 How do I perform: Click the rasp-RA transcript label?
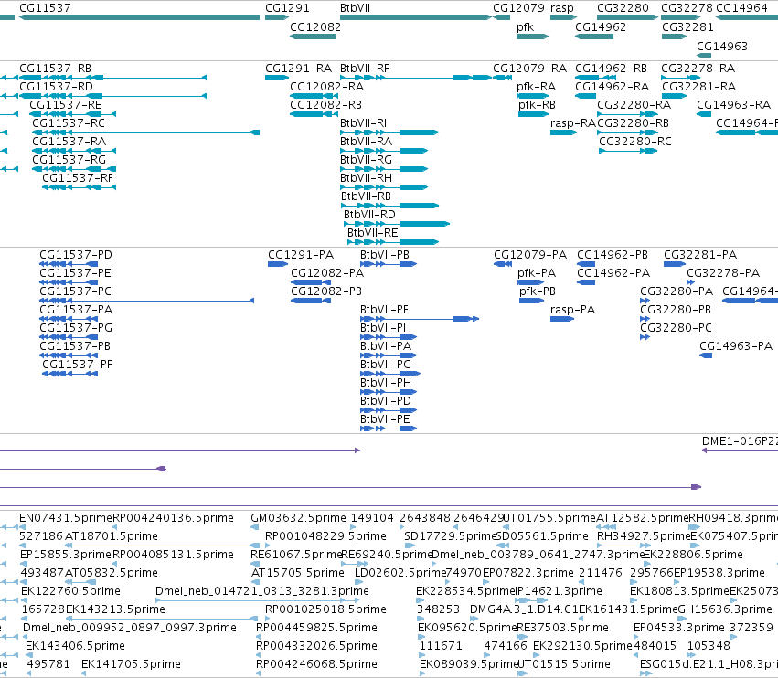click(x=573, y=123)
